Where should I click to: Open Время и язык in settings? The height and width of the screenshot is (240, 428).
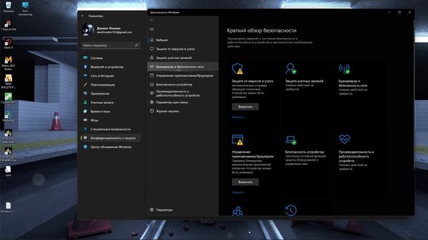pos(110,111)
